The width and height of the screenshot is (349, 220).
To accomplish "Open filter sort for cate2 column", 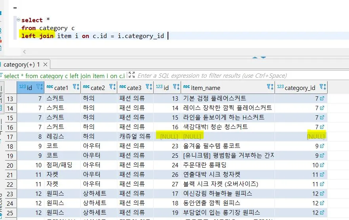I will point(113,87).
